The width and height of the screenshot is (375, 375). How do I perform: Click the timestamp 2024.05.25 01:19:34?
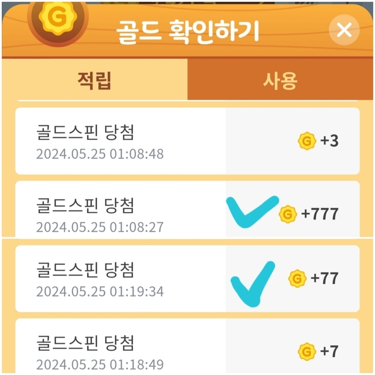[100, 291]
